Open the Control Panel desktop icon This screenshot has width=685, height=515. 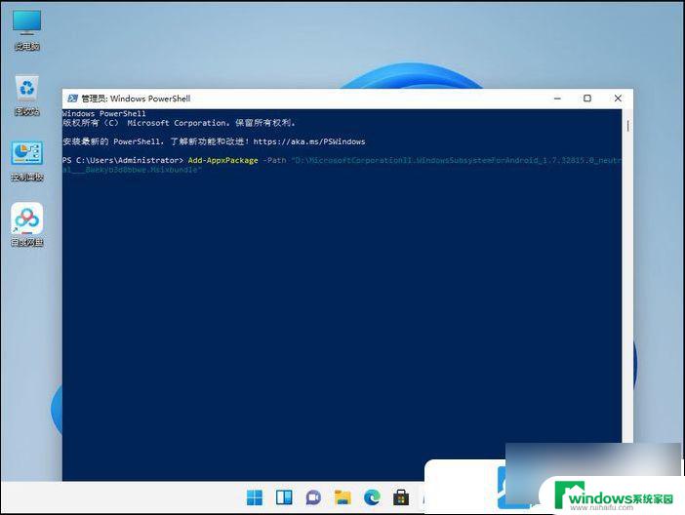(x=27, y=160)
